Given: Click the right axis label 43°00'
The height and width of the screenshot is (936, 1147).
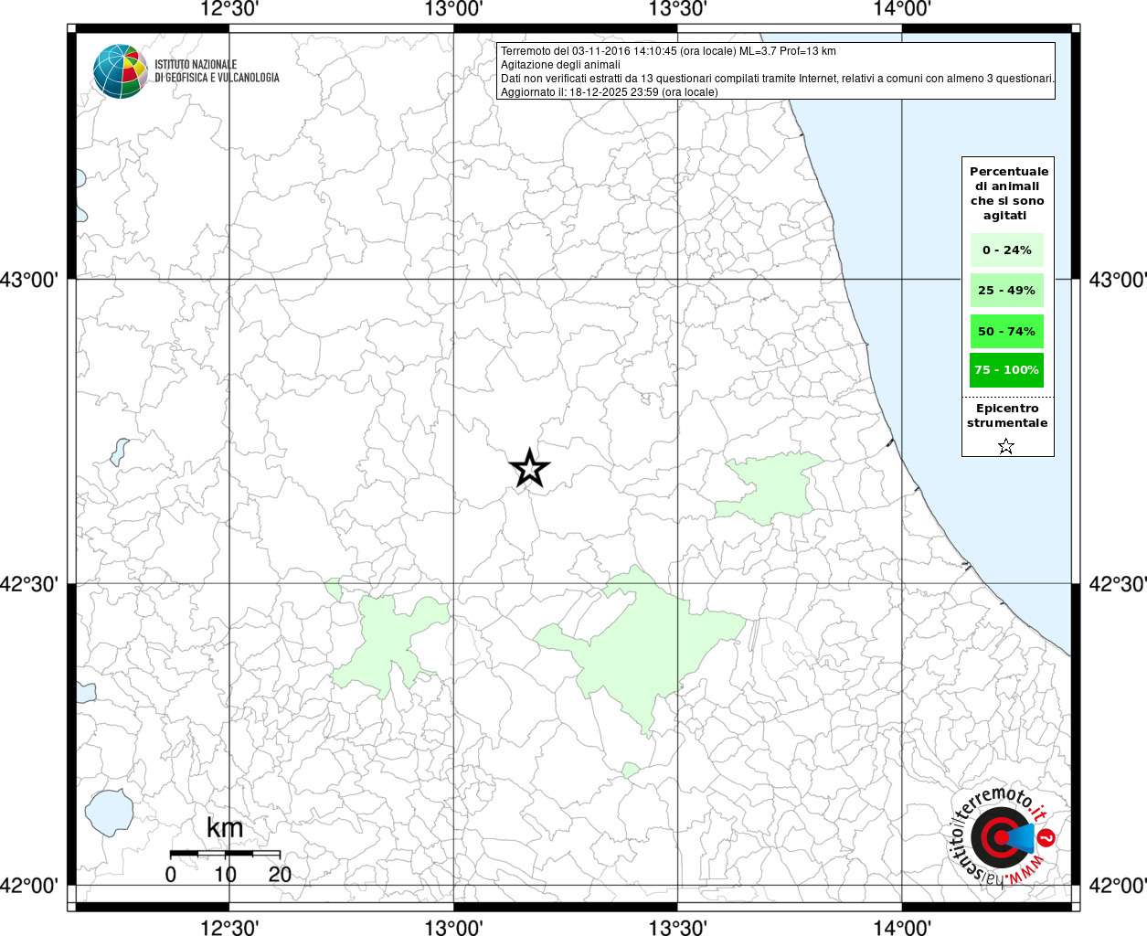Looking at the screenshot, I should pos(1118,280).
